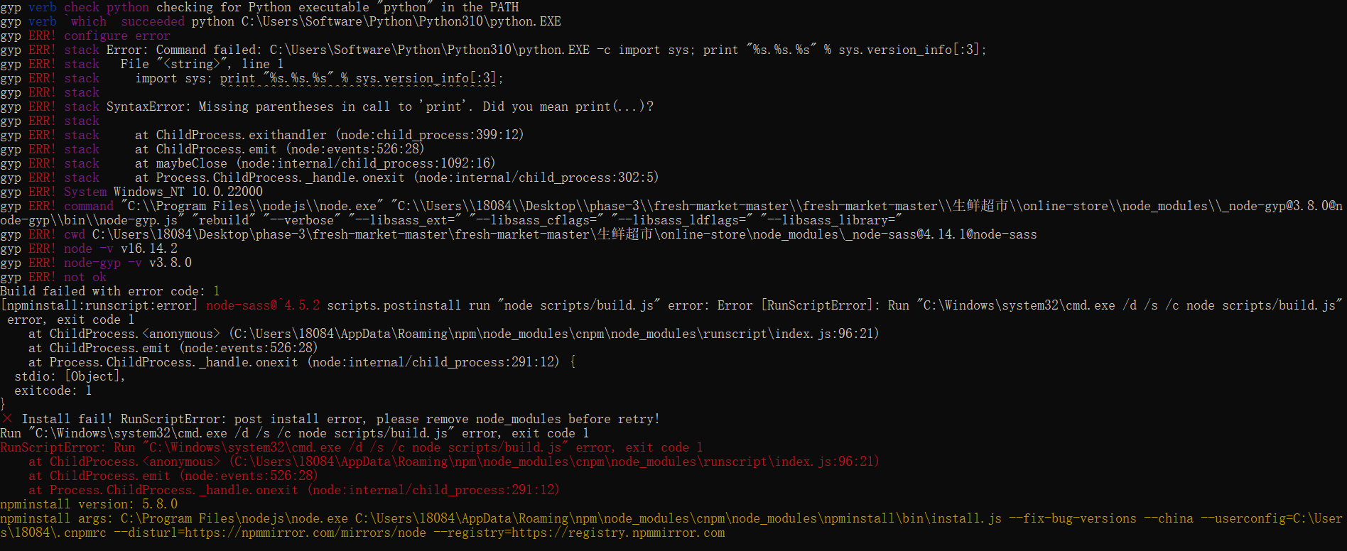Click the Python310\python.EXE path in 'which succeeded'

pyautogui.click(x=401, y=21)
